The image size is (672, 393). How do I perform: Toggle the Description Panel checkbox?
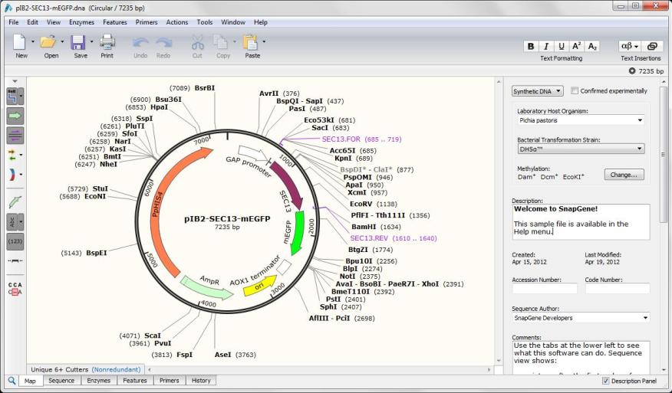605,381
